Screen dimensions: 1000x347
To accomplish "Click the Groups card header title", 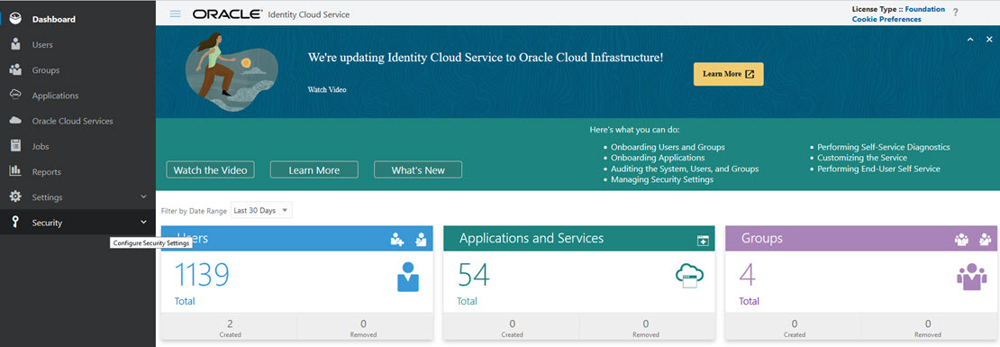I will [x=761, y=239].
